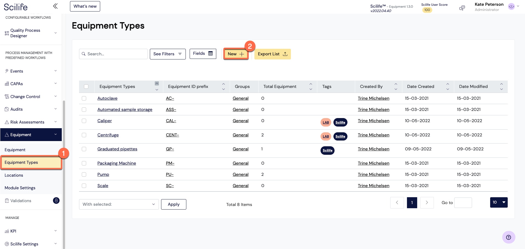Open the Equipment submenu item

pyautogui.click(x=15, y=150)
